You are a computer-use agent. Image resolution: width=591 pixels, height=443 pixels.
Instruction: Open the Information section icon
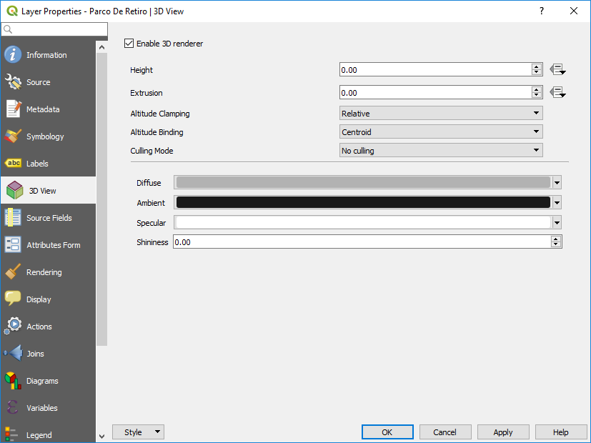(13, 55)
